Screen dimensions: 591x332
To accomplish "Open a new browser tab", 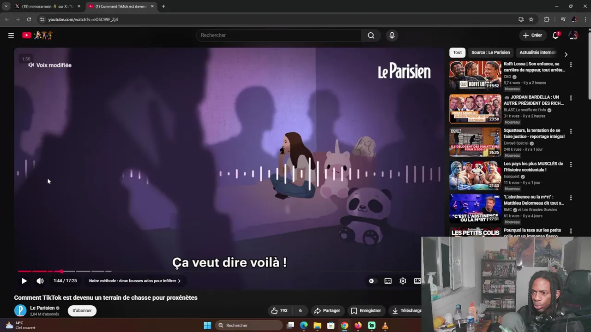I will 163,6.
